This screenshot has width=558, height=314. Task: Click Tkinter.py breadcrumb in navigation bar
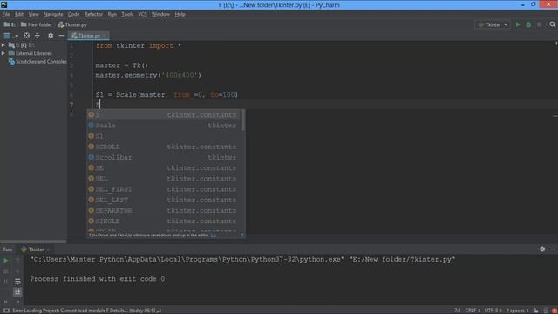[72, 24]
